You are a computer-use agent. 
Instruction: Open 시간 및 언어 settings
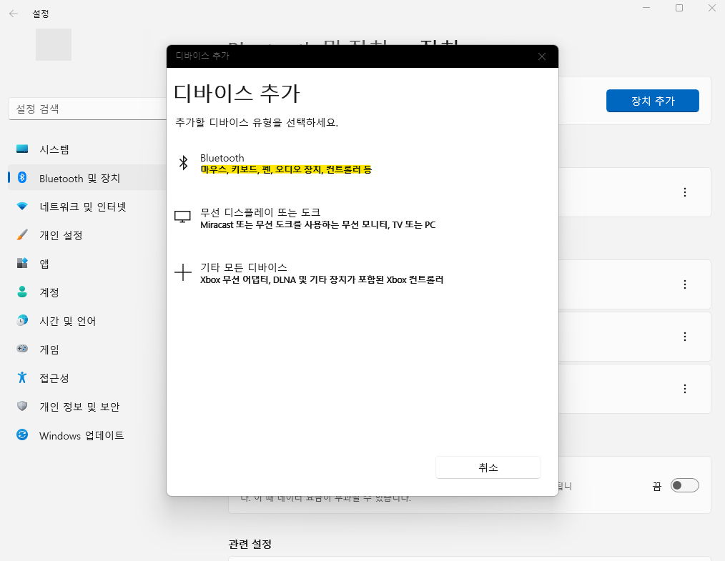(x=87, y=321)
